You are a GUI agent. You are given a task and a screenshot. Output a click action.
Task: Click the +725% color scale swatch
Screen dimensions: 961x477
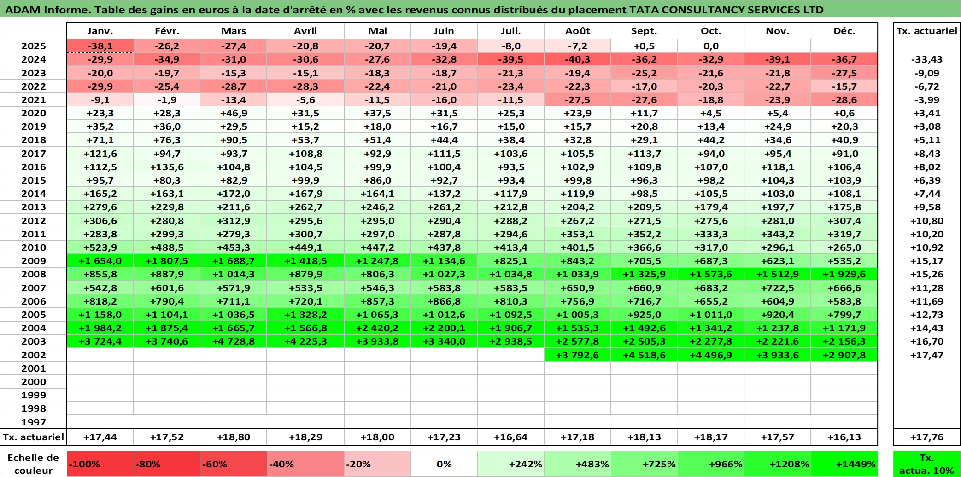point(644,464)
